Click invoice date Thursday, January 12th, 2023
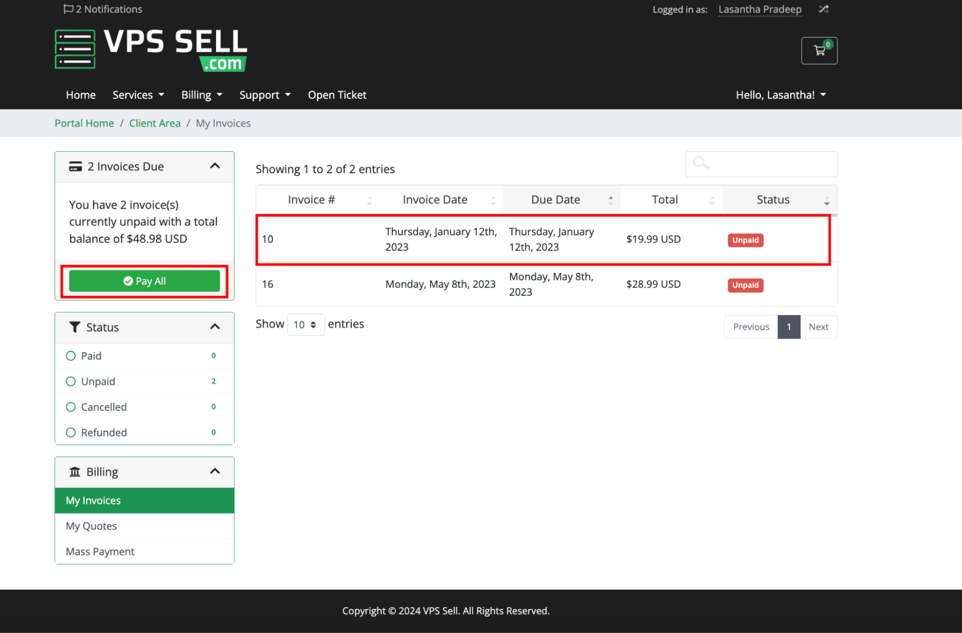Image resolution: width=962 pixels, height=633 pixels. (x=441, y=239)
